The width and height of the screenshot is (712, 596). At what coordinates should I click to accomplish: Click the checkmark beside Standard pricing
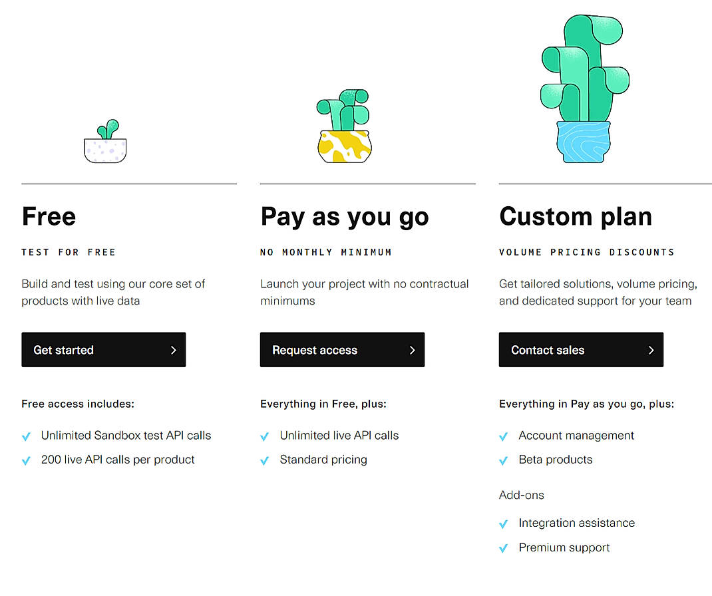point(264,460)
